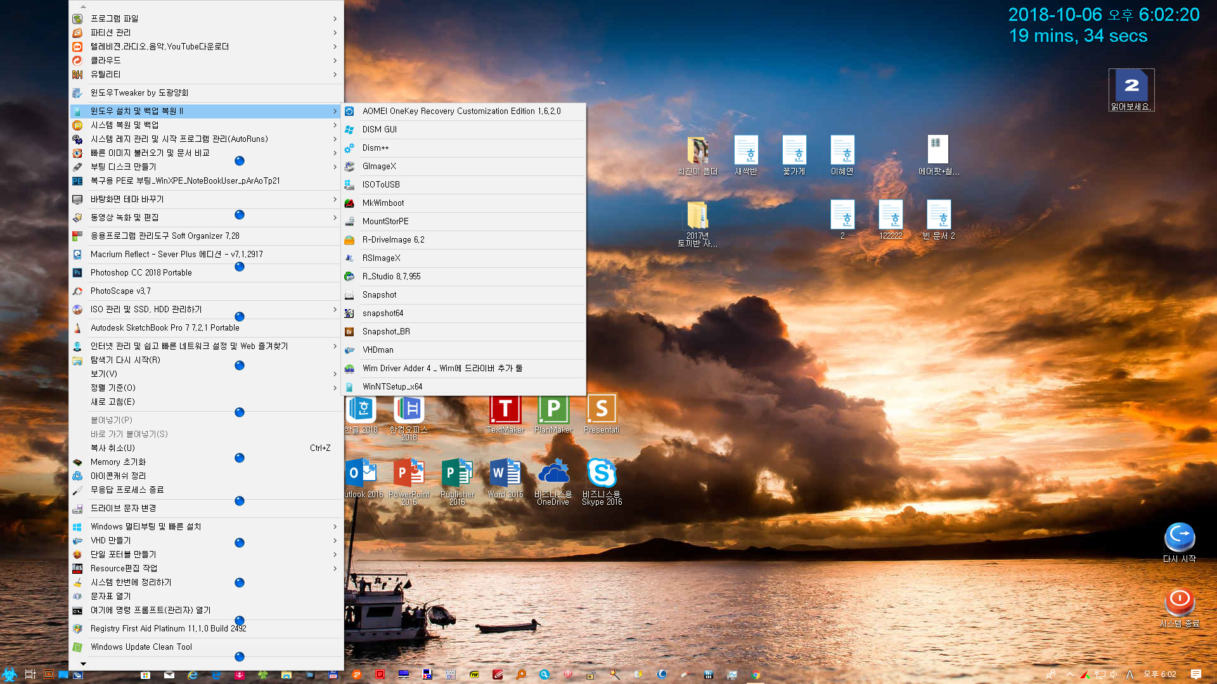Choose 새로 고침(E) in the context menu

click(206, 402)
